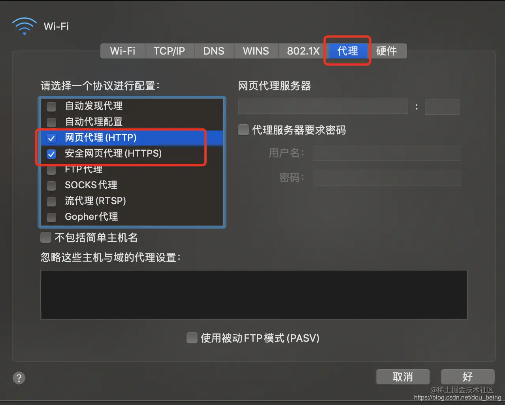
Task: Open the 硬件 tab
Action: pyautogui.click(x=386, y=51)
